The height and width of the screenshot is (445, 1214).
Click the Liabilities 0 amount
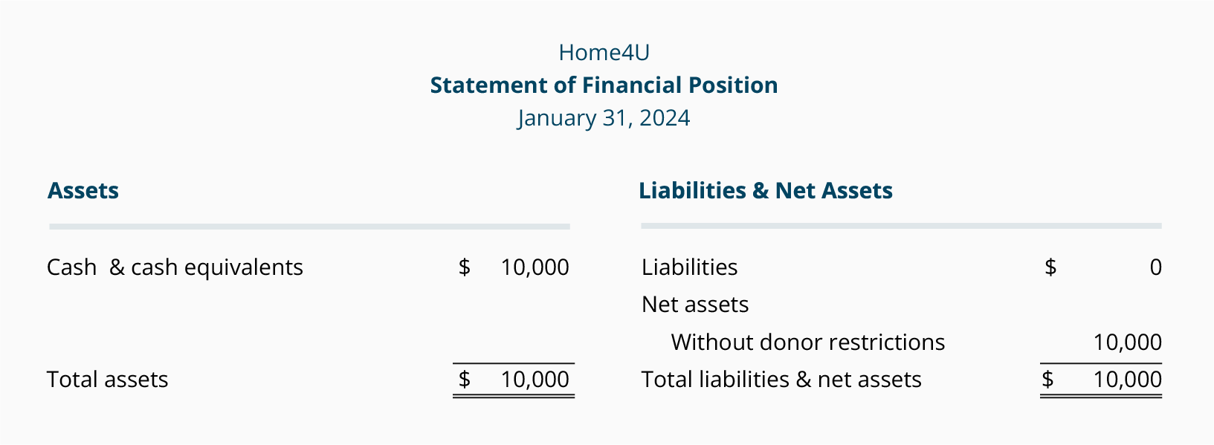[x=1156, y=267]
